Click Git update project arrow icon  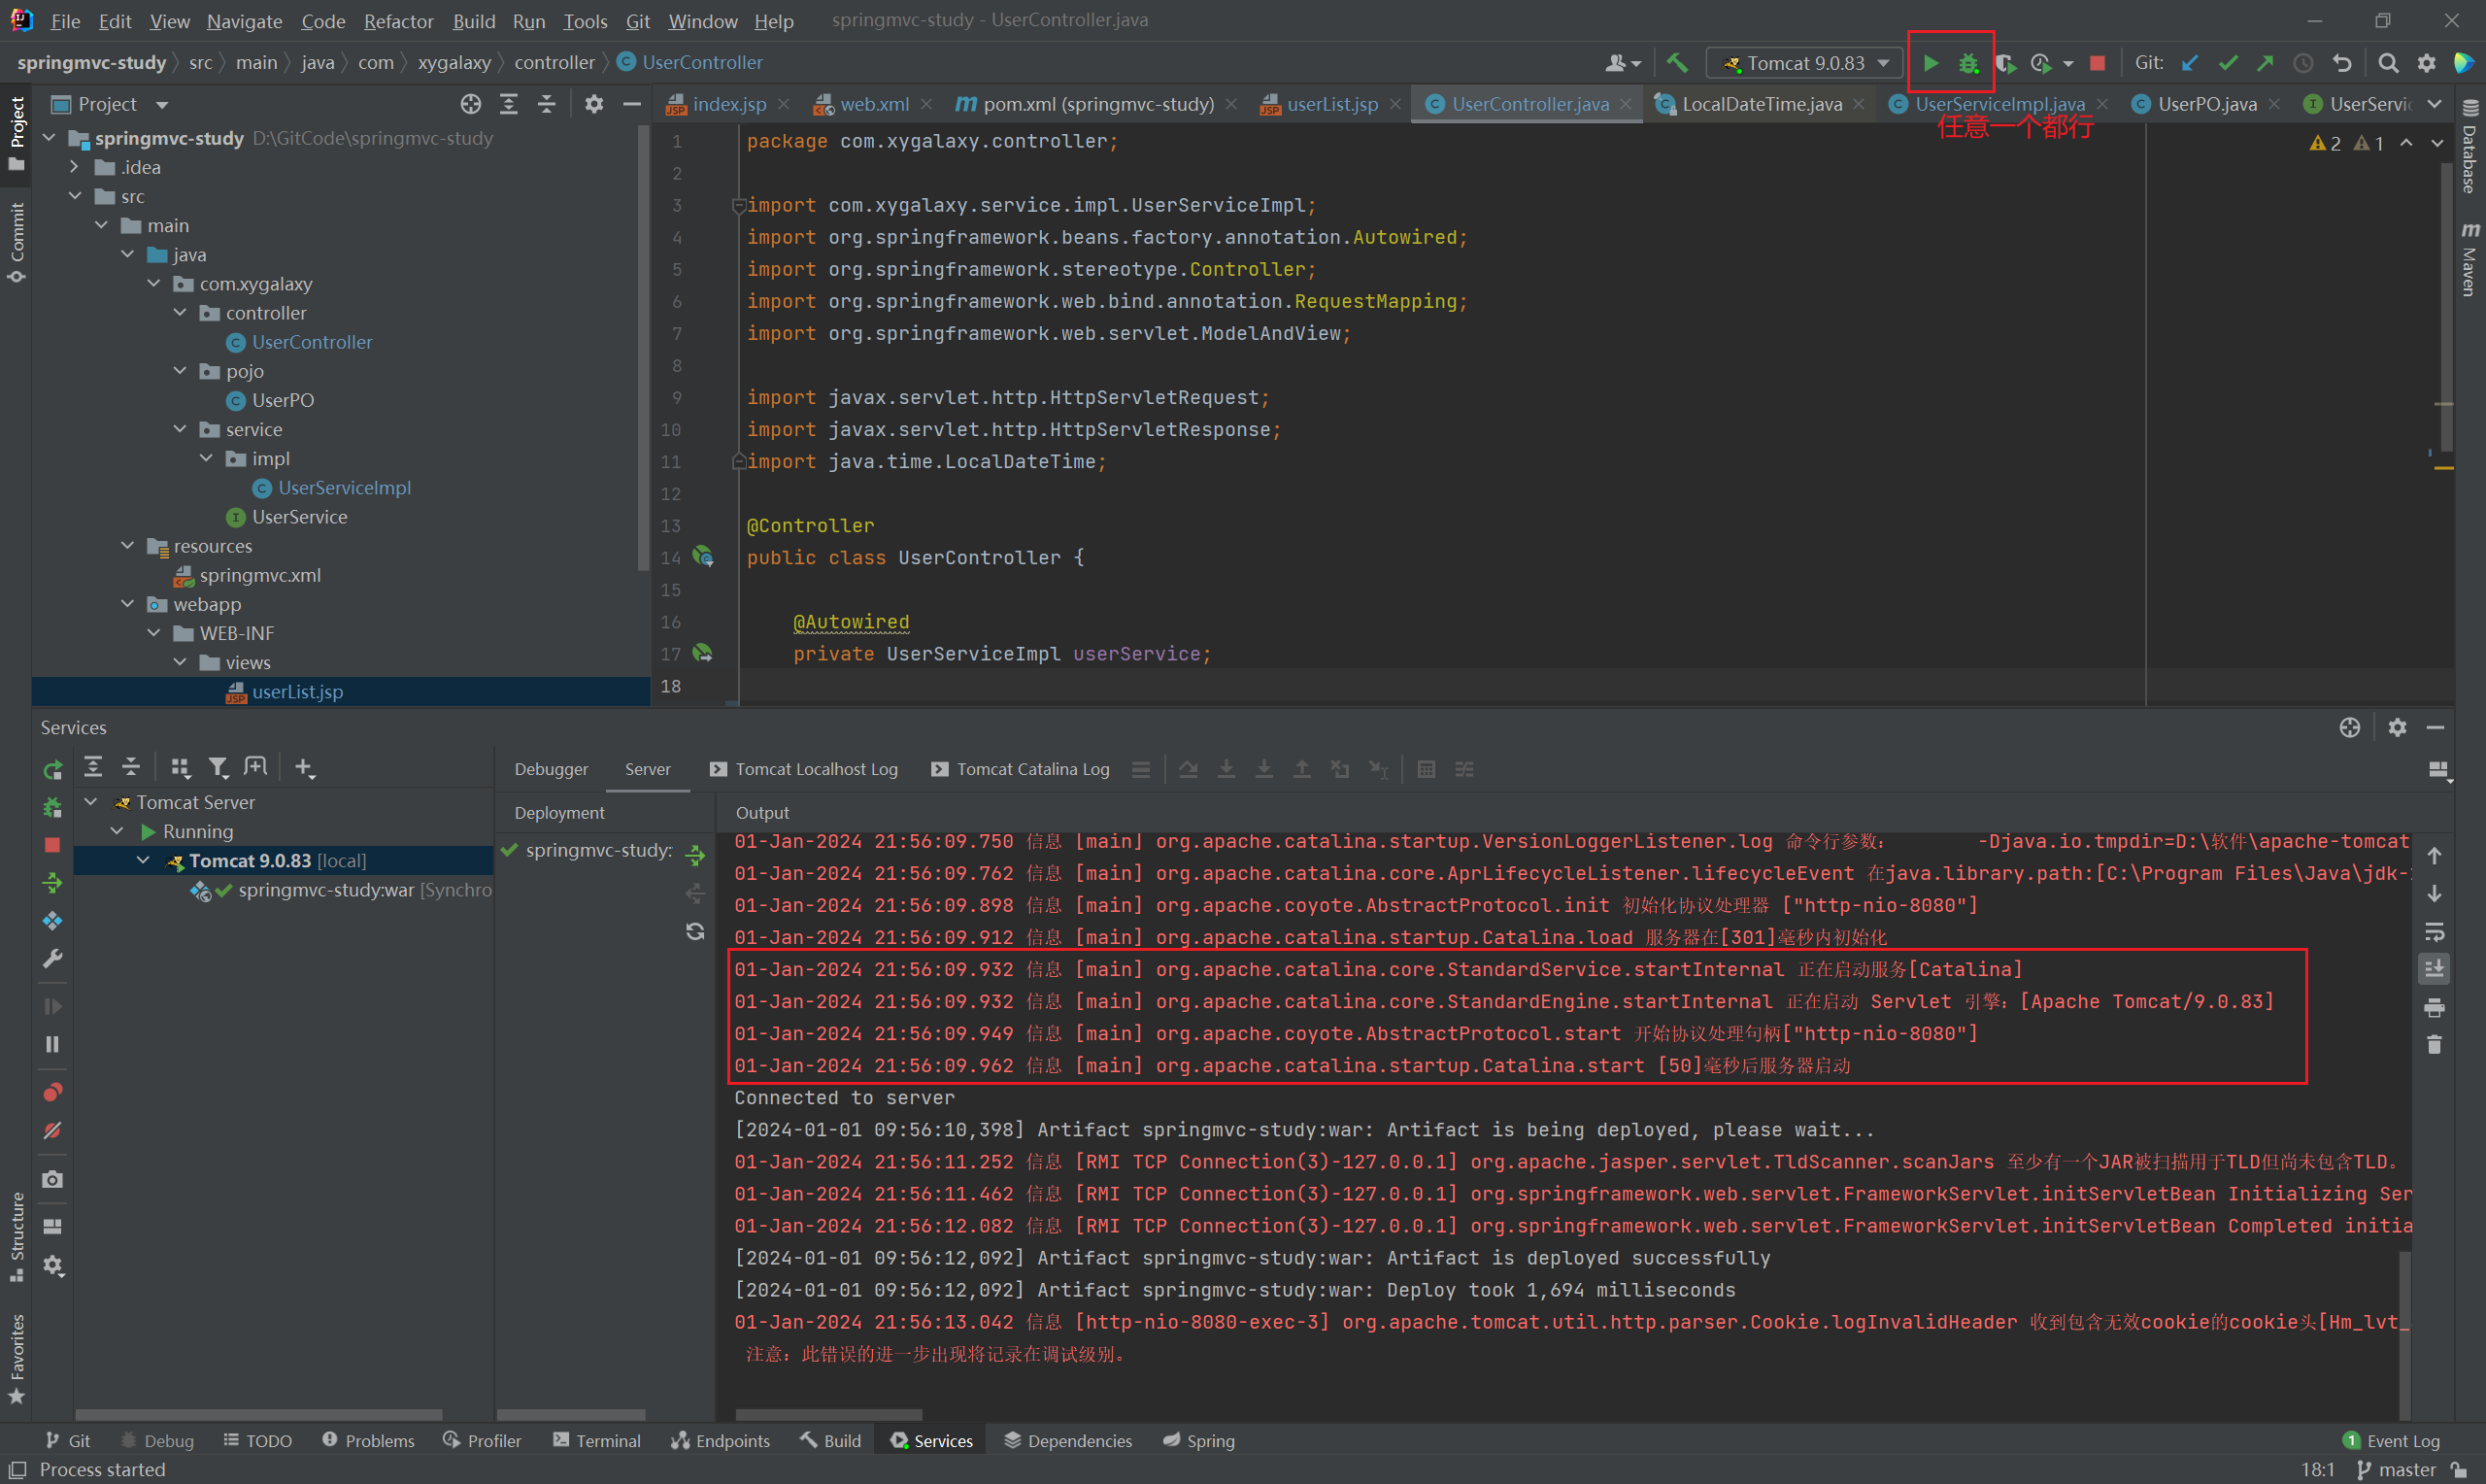click(x=2189, y=63)
